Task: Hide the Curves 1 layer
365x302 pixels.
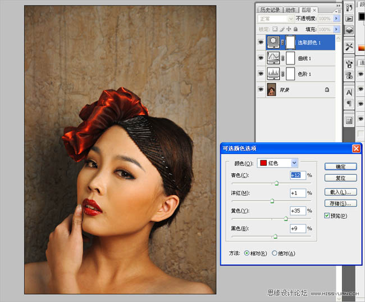Action: click(x=260, y=58)
